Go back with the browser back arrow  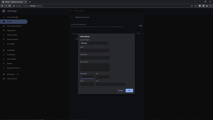point(2,6)
